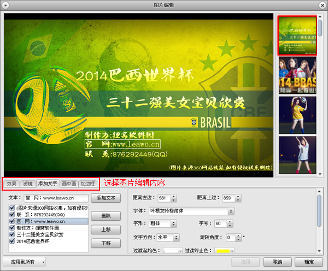The height and width of the screenshot is (271, 328).
Task: Increase the 旋转角度 value
Action: pyautogui.click(x=238, y=236)
